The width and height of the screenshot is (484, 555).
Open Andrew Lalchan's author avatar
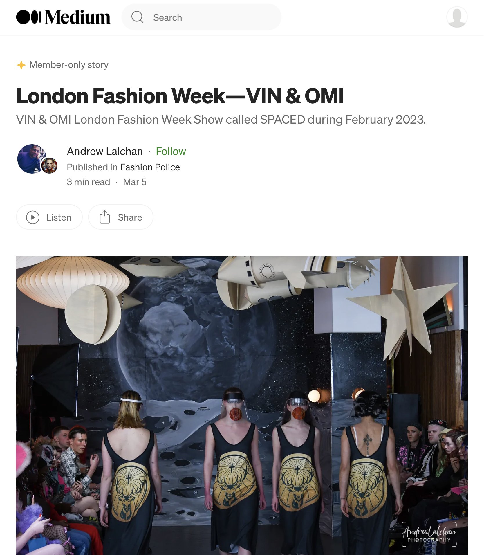pyautogui.click(x=32, y=159)
